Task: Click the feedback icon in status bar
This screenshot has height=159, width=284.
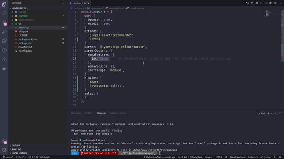Action: 275,157
